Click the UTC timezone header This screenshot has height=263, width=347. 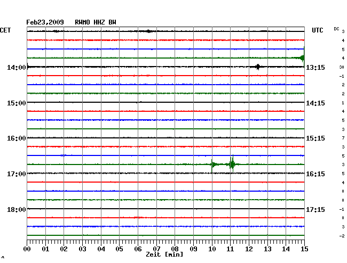click(x=317, y=30)
